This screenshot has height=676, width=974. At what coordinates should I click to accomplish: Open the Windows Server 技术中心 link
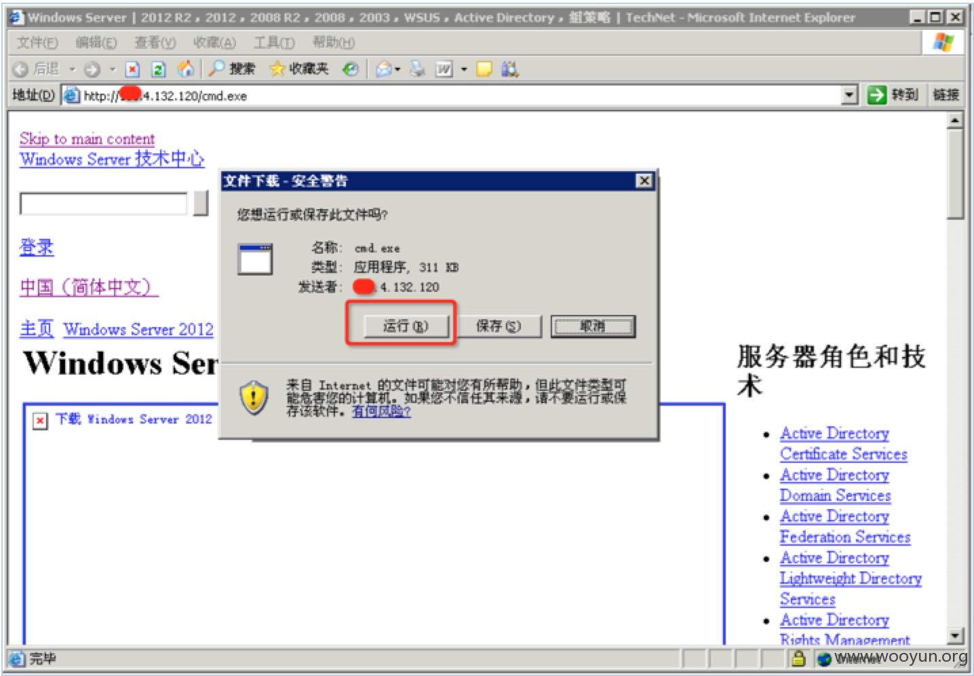click(112, 159)
